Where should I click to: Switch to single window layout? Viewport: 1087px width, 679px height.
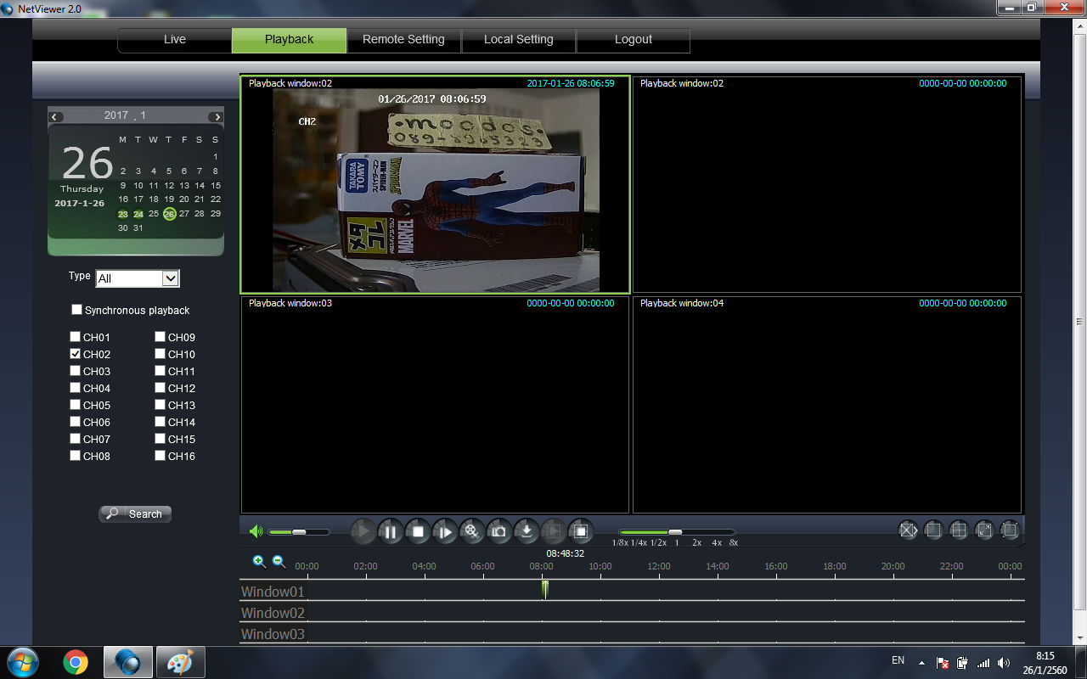coord(932,530)
